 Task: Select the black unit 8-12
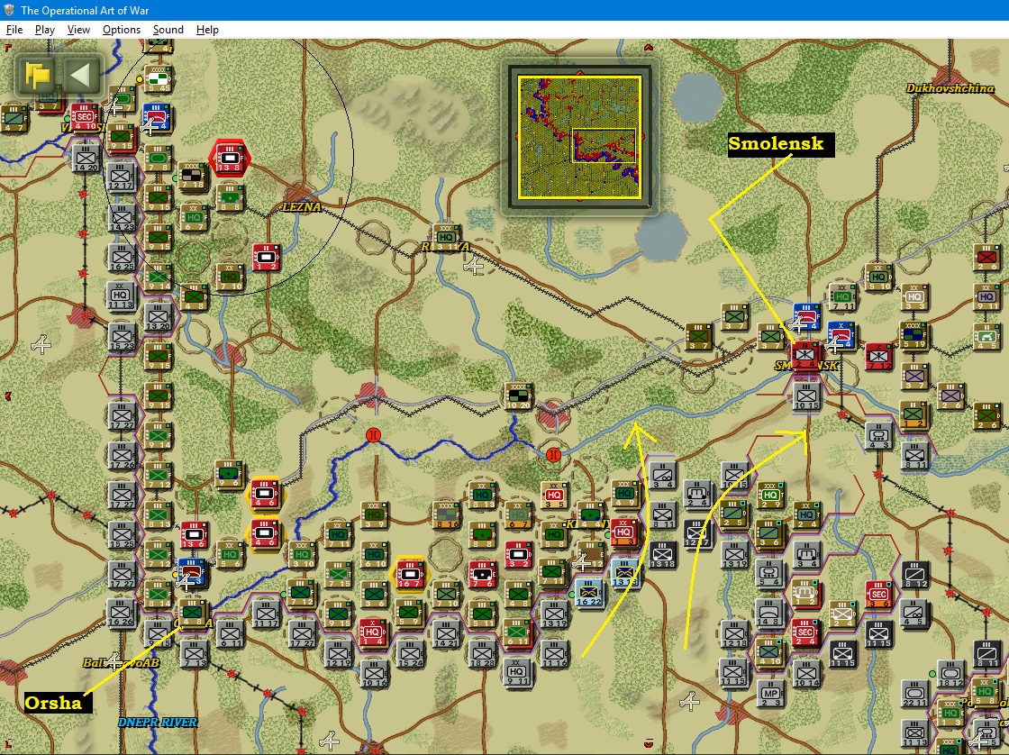pos(914,574)
